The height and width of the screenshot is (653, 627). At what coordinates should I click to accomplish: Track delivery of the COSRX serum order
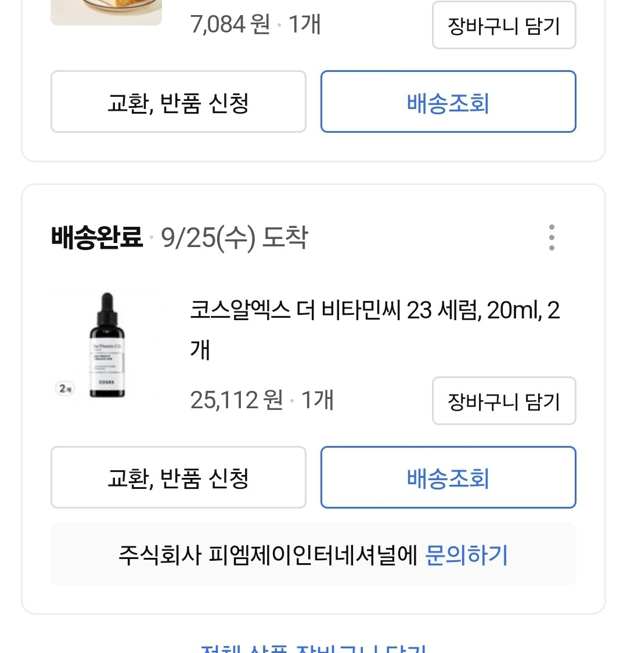pos(448,478)
